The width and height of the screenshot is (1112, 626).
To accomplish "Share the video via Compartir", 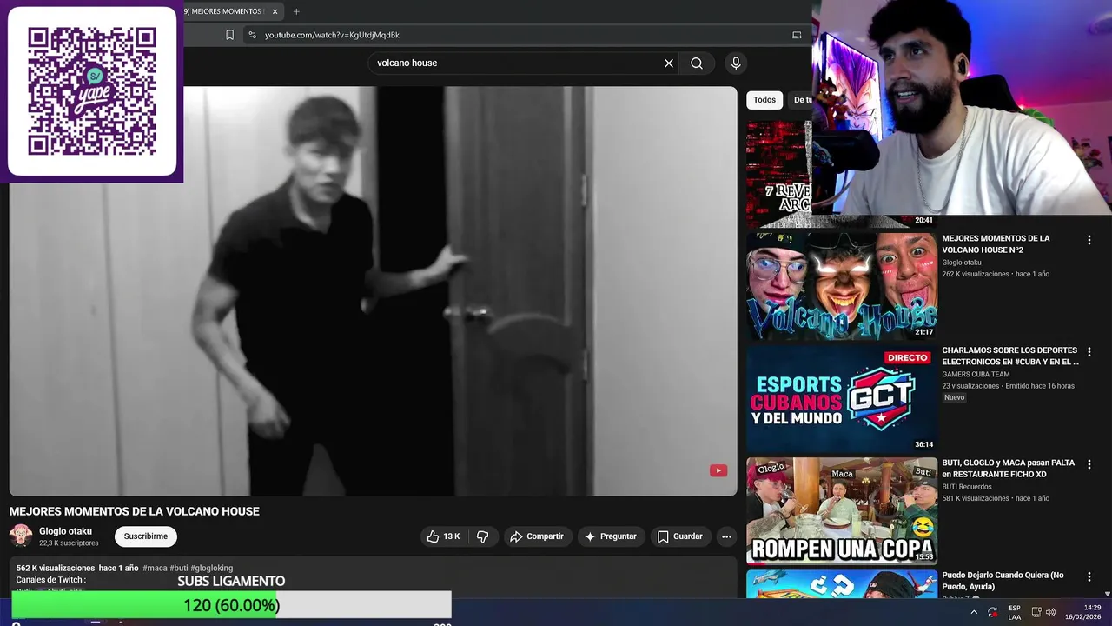I will click(537, 536).
